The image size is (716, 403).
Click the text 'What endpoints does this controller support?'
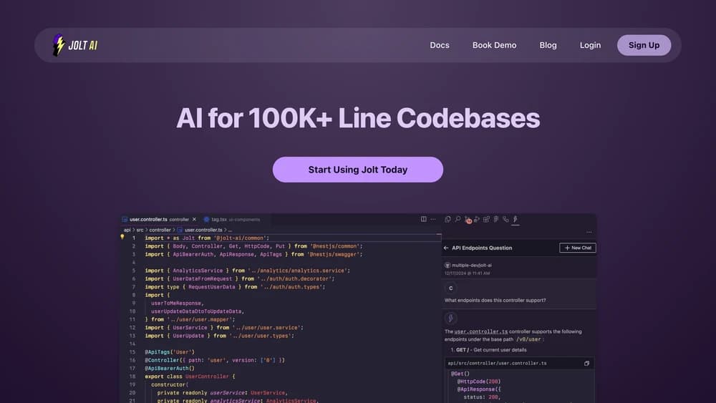[495, 301]
